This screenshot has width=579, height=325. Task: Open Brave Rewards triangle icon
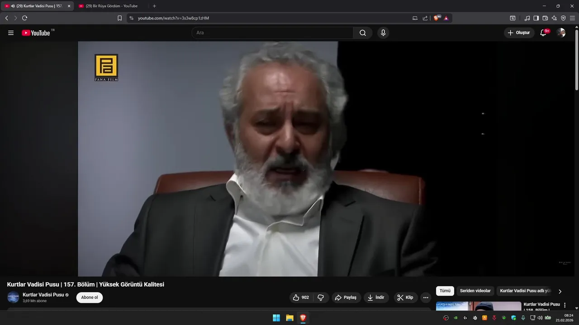click(446, 18)
